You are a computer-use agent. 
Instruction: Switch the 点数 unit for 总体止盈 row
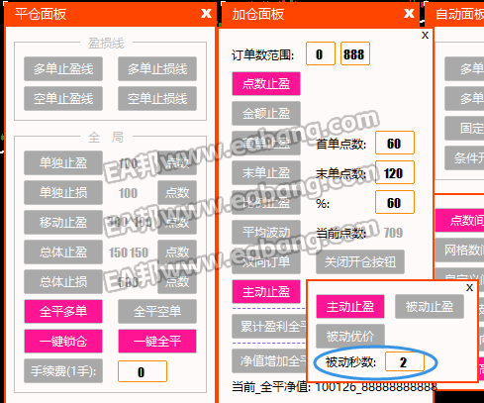(x=177, y=252)
